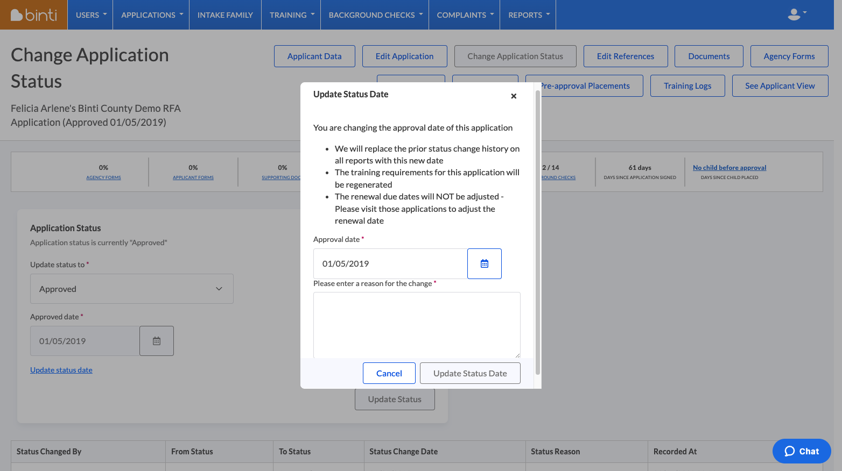Expand the Reports menu
Viewport: 842px width, 471px height.
pos(528,15)
